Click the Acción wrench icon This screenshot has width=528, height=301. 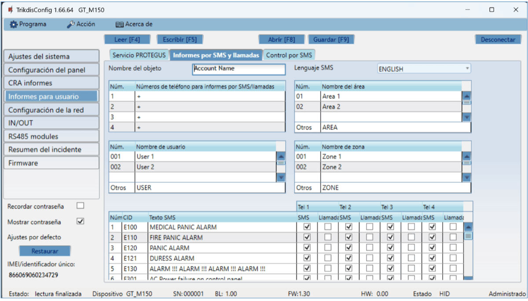(71, 25)
